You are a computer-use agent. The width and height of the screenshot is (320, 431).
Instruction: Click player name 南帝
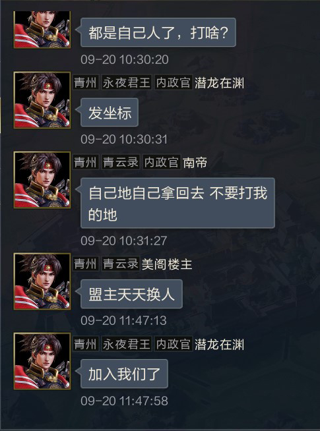tap(195, 163)
